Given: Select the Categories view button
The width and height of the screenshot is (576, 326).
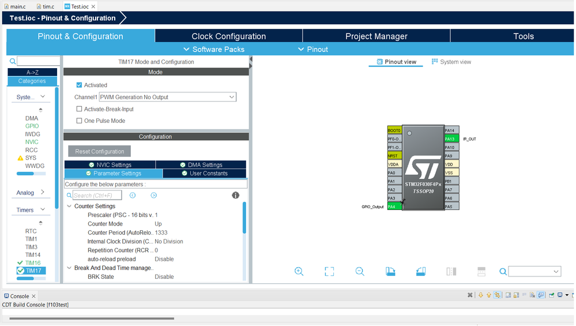Looking at the screenshot, I should (32, 81).
